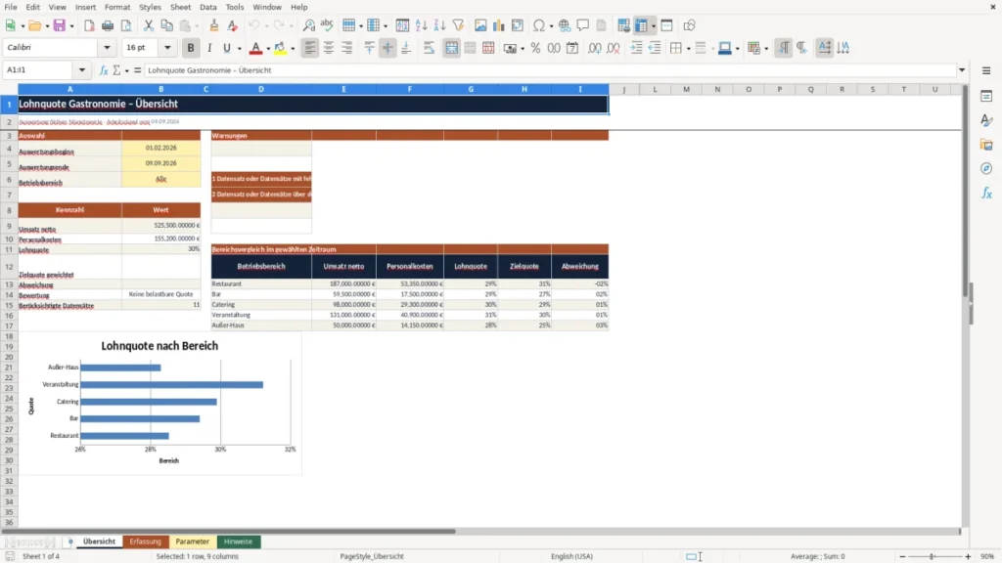The image size is (1002, 563).
Task: Toggle Center Horizontally alignment
Action: click(x=329, y=48)
